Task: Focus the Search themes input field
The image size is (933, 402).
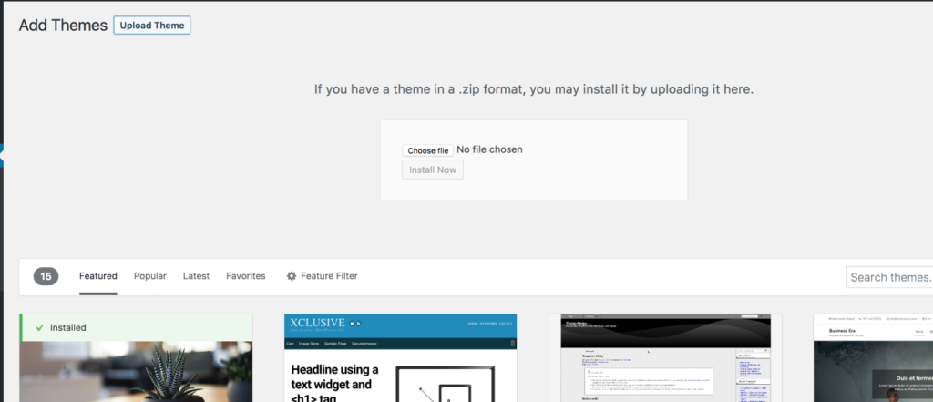Action: click(x=889, y=277)
